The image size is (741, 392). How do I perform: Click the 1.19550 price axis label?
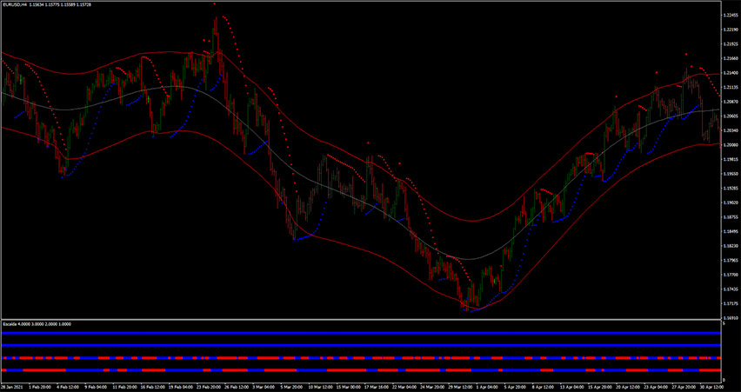[731, 174]
